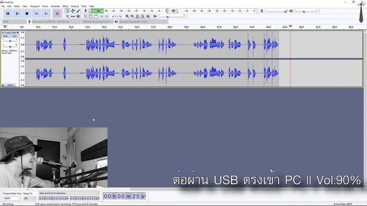Click the Play-at-Speed green arrow
The width and height of the screenshot is (367, 206).
click(x=155, y=17)
